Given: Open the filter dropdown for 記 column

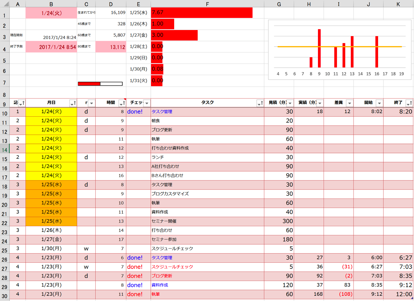Looking at the screenshot, I should [22, 103].
